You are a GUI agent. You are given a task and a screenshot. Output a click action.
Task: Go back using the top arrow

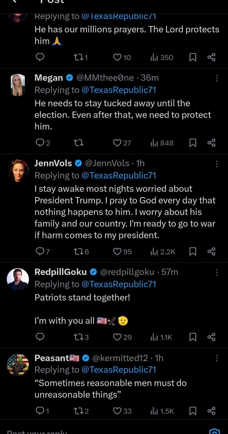click(x=14, y=1)
